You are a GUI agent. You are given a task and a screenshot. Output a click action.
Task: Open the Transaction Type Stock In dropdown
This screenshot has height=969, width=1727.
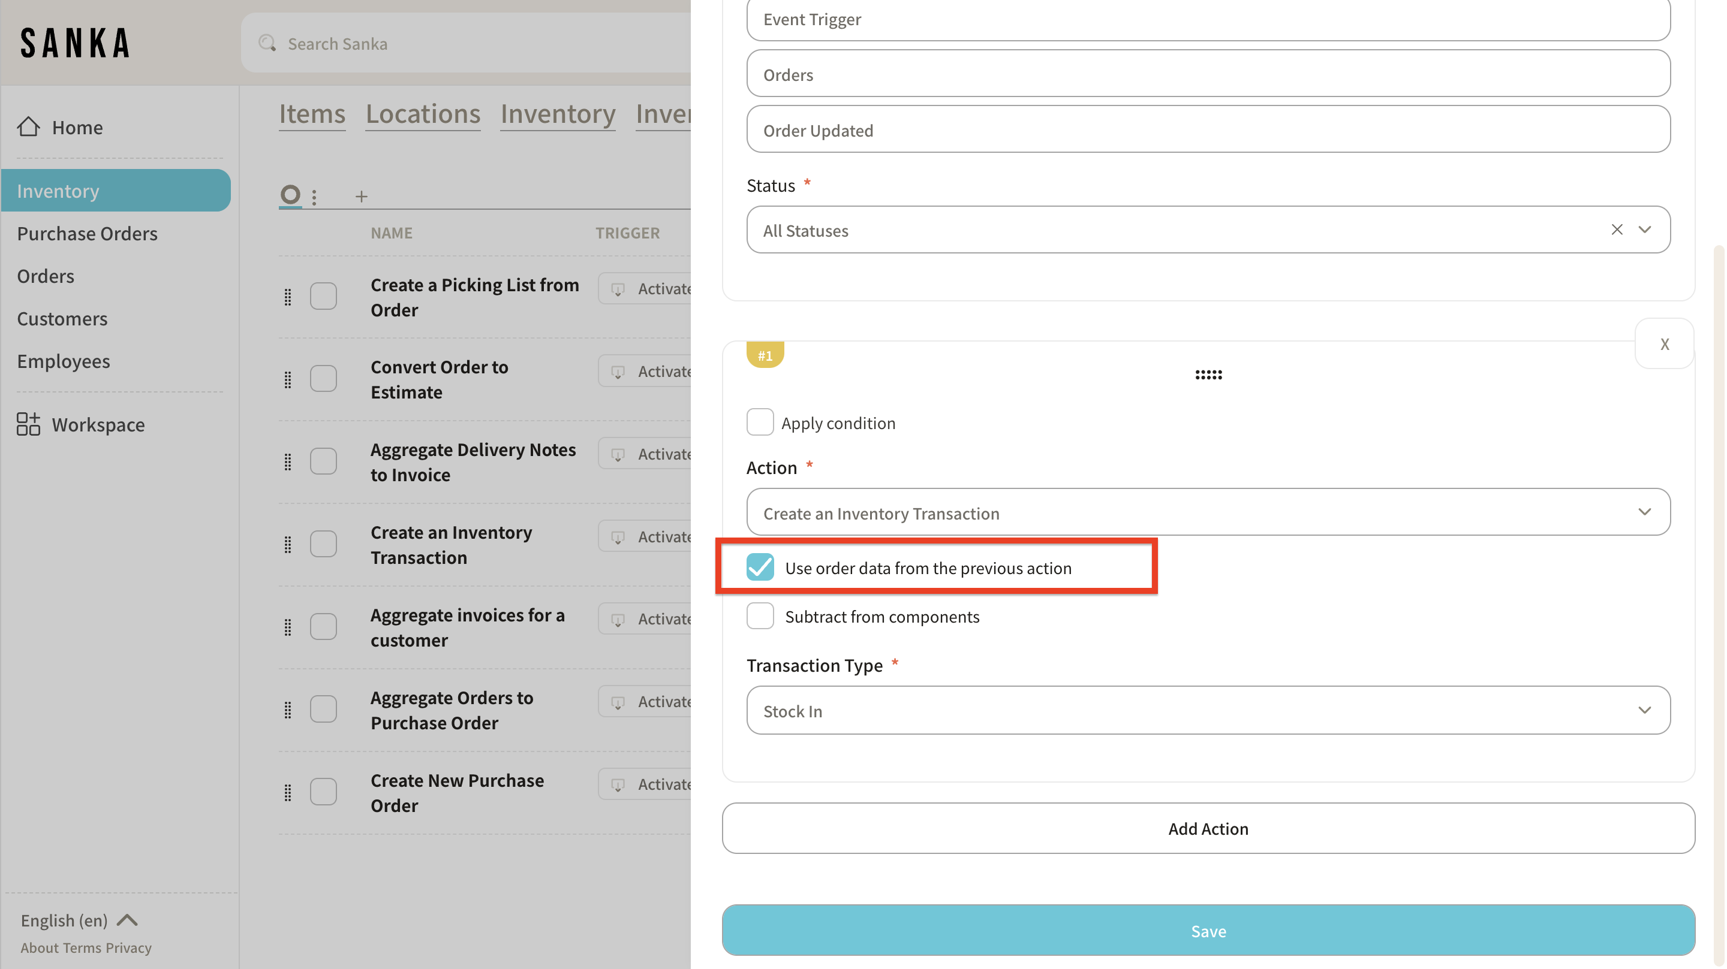(x=1208, y=710)
